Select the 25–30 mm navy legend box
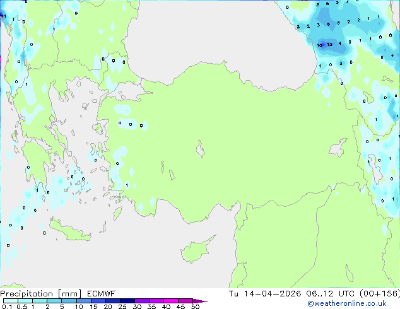 (x=127, y=301)
